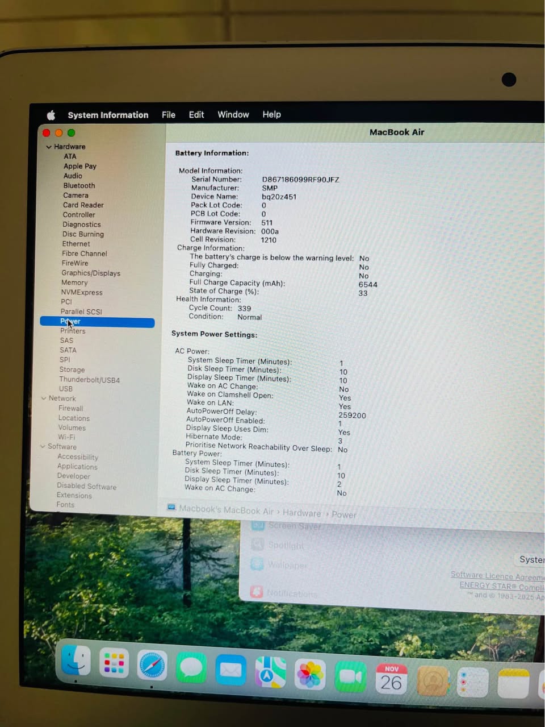Screen dimensions: 545x727
Task: Select the highlighted Power sidebar row
Action: [97, 322]
